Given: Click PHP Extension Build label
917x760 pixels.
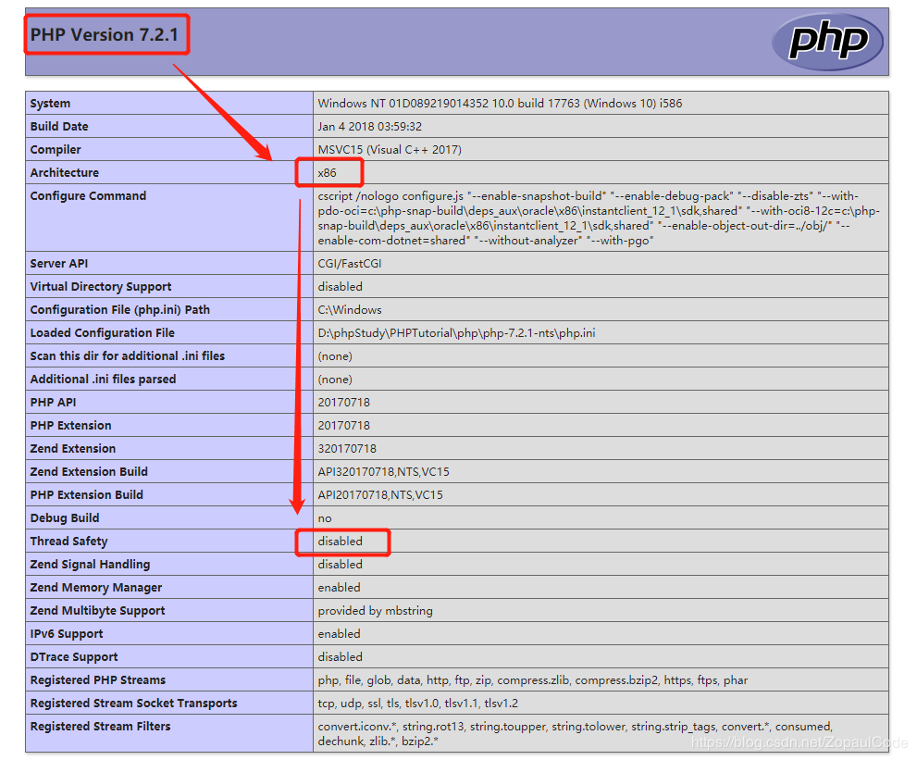Looking at the screenshot, I should 87,495.
